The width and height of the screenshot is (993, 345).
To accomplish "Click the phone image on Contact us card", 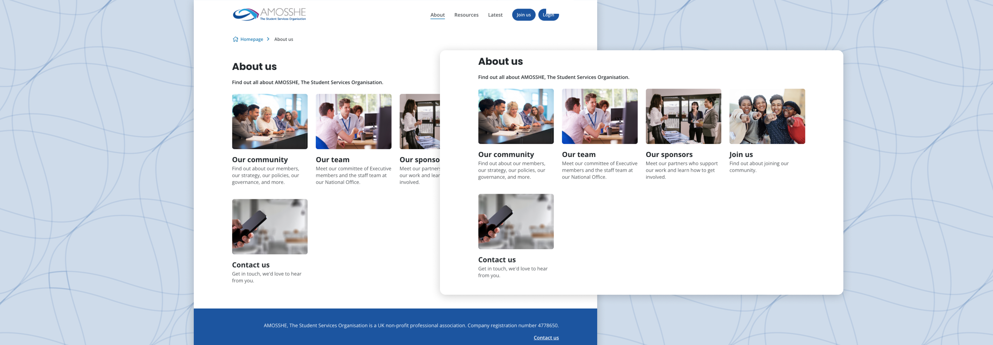I will click(516, 221).
